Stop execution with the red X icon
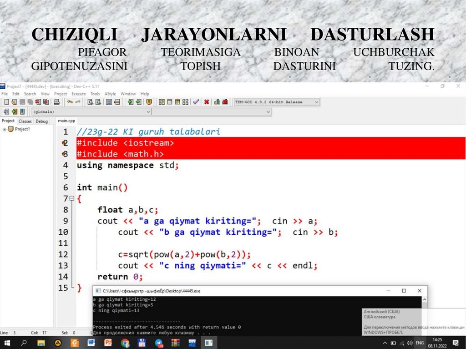This screenshot has width=466, height=349. 206,102
